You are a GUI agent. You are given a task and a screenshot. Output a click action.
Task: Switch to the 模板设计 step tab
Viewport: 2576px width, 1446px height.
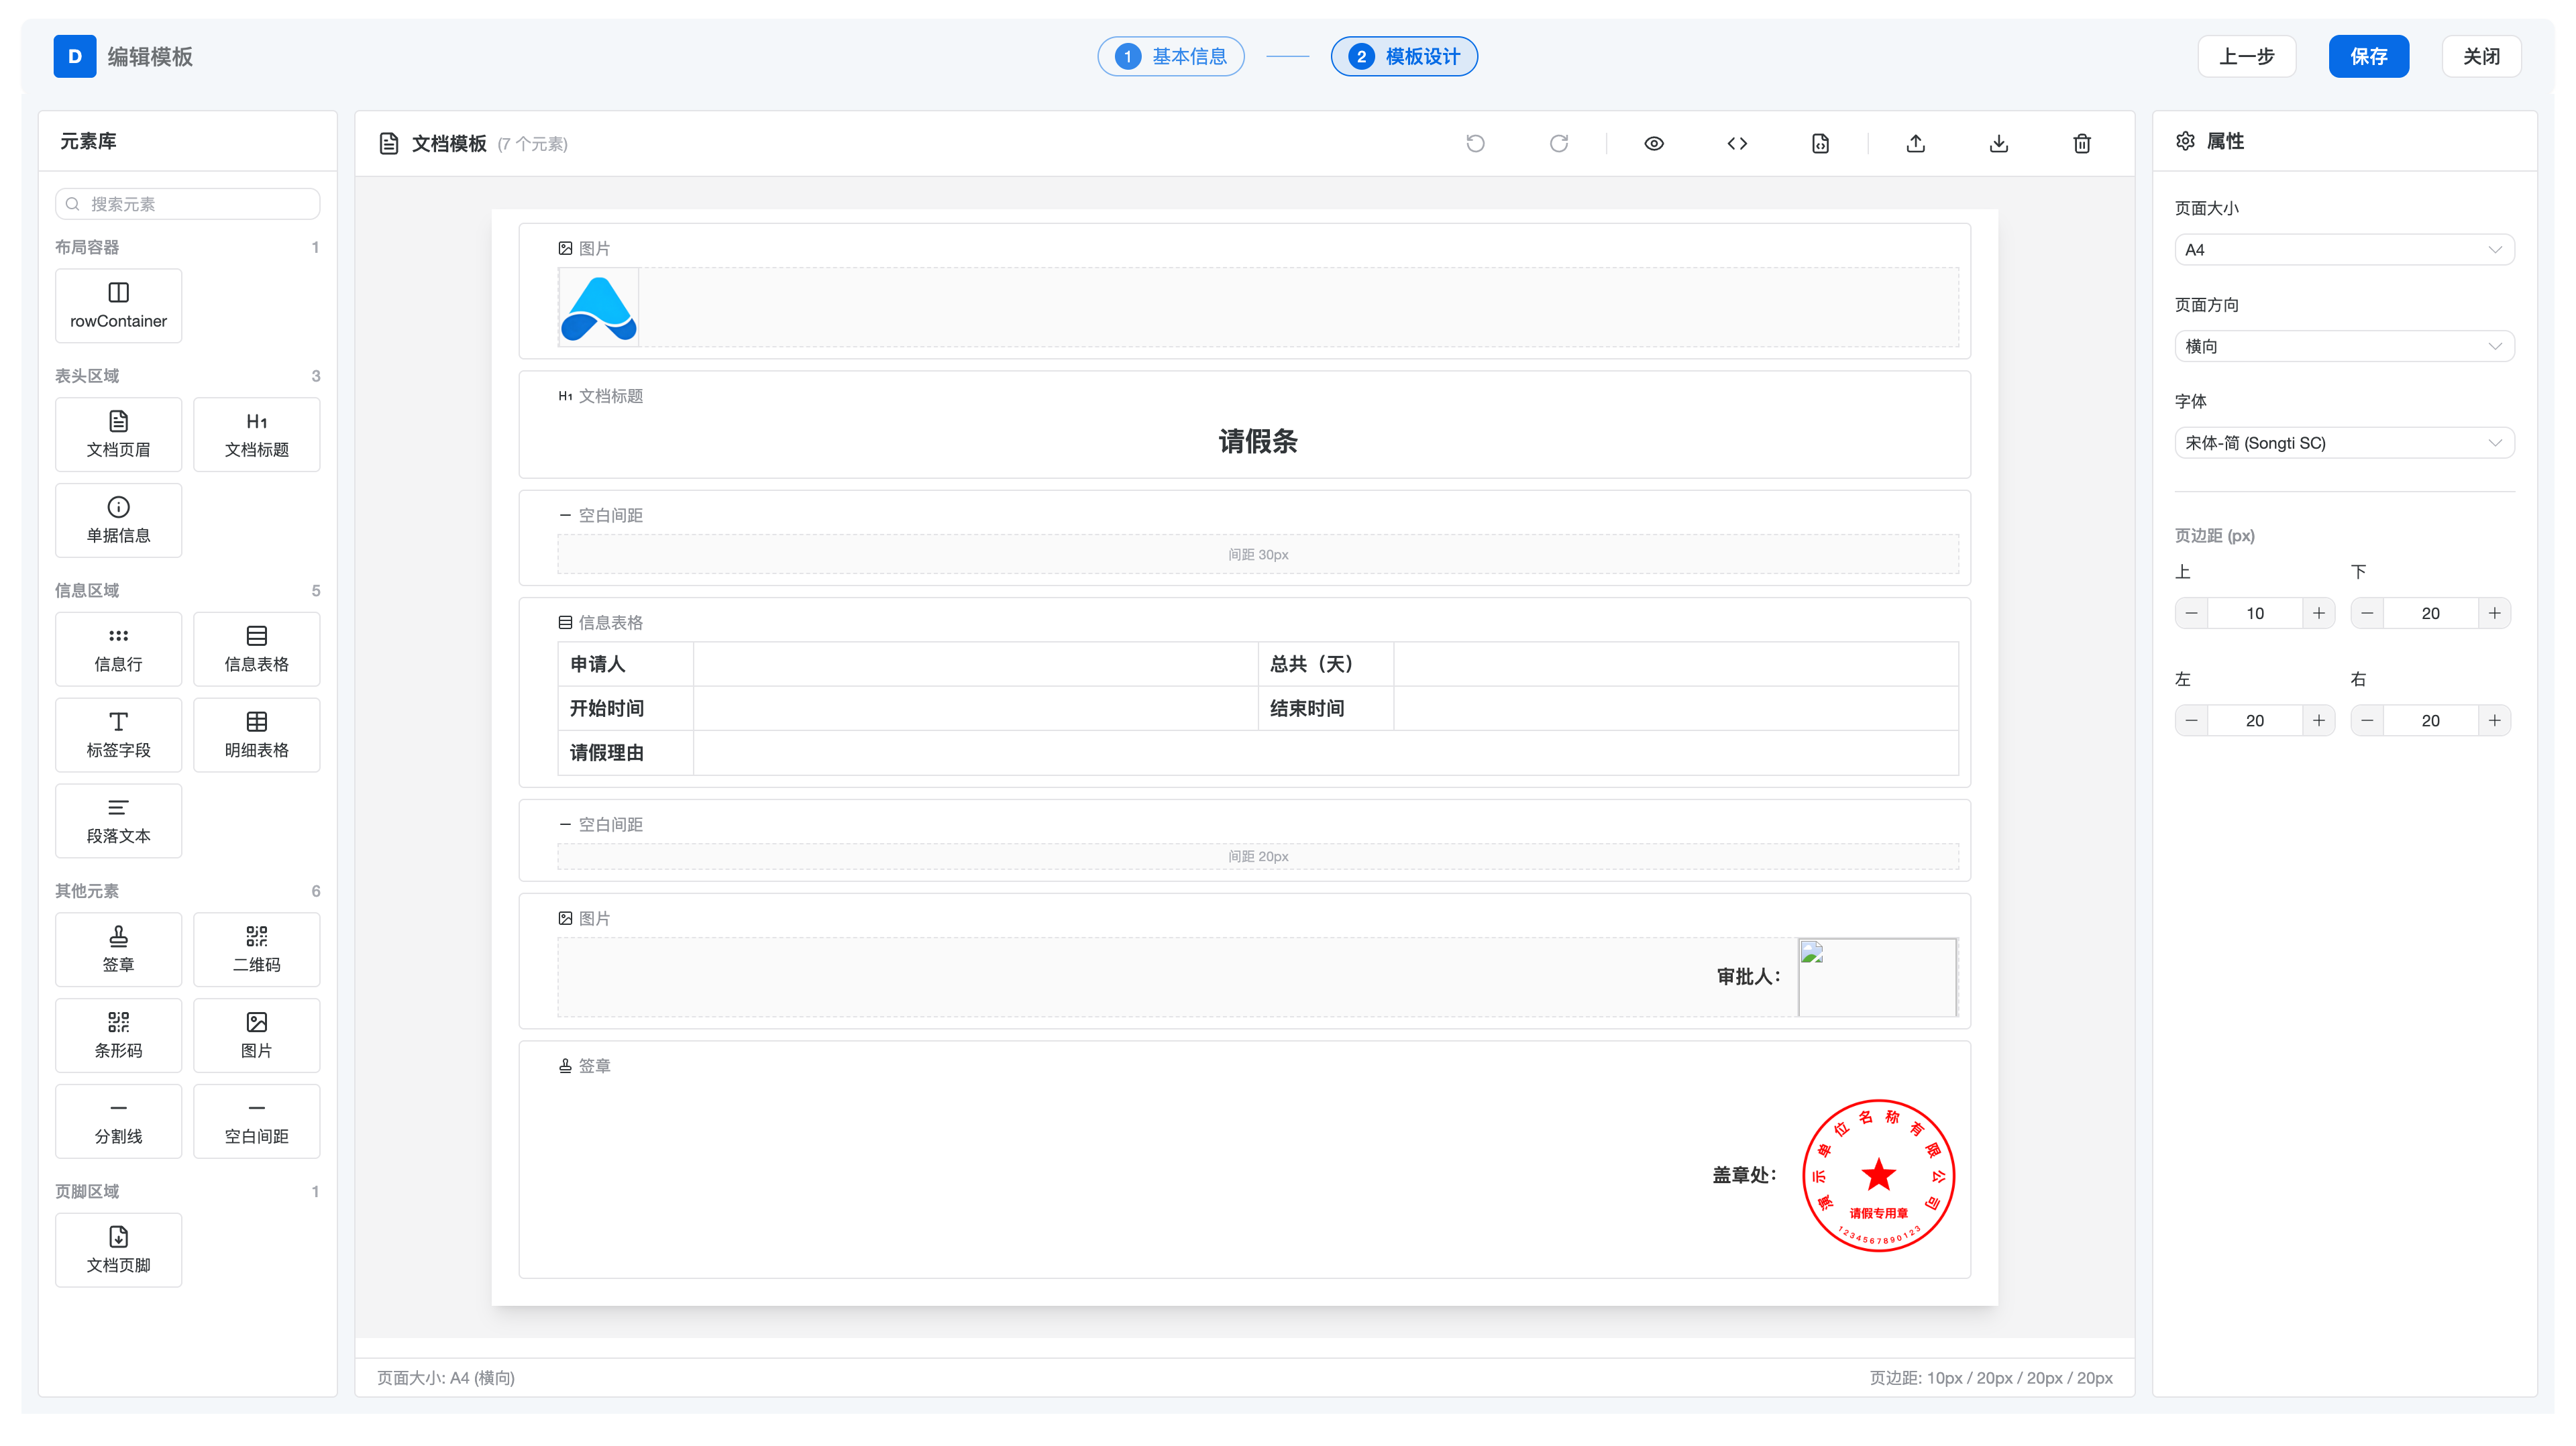click(x=1404, y=56)
